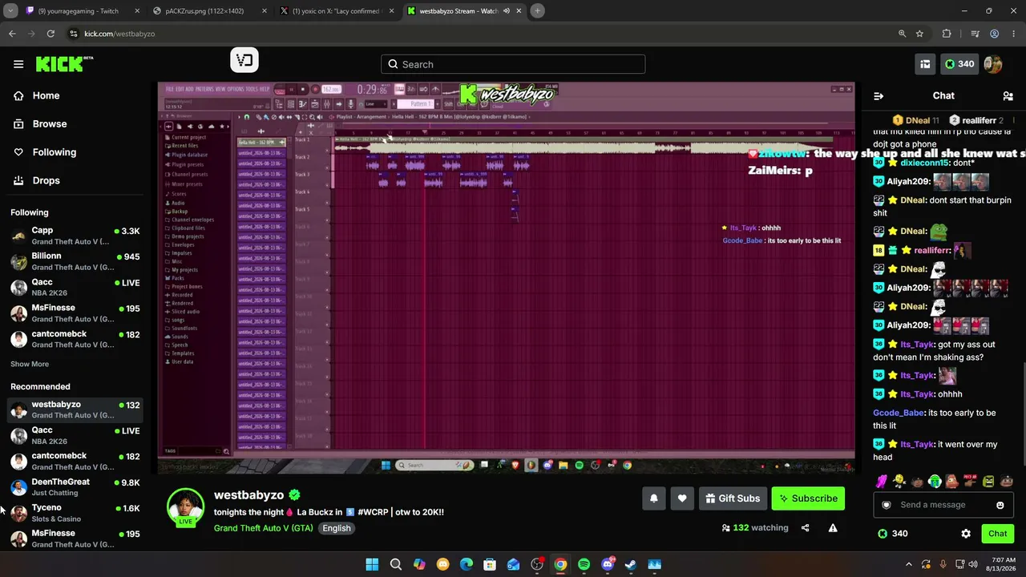Select the green headphones emote in chat bar
The height and width of the screenshot is (577, 1026).
(935, 482)
